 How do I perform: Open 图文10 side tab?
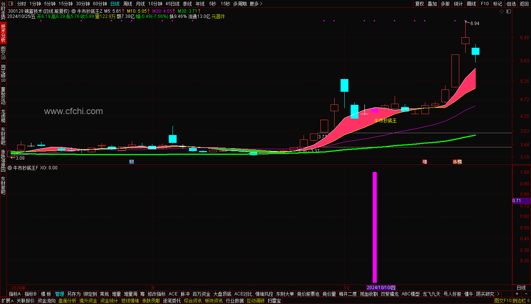pyautogui.click(x=3, y=53)
